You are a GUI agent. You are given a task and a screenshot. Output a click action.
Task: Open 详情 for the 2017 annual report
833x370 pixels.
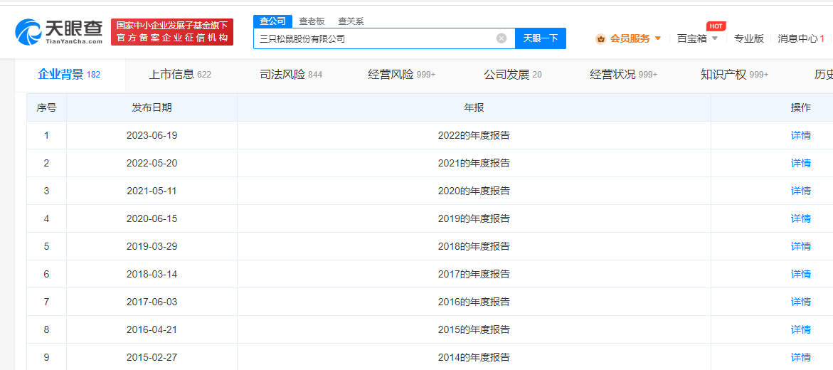coord(801,274)
